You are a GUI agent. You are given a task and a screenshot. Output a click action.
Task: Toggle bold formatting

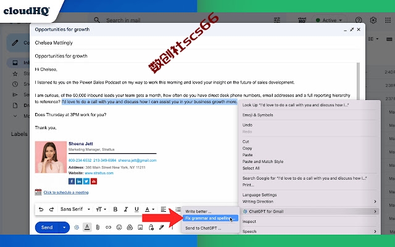coord(115,209)
